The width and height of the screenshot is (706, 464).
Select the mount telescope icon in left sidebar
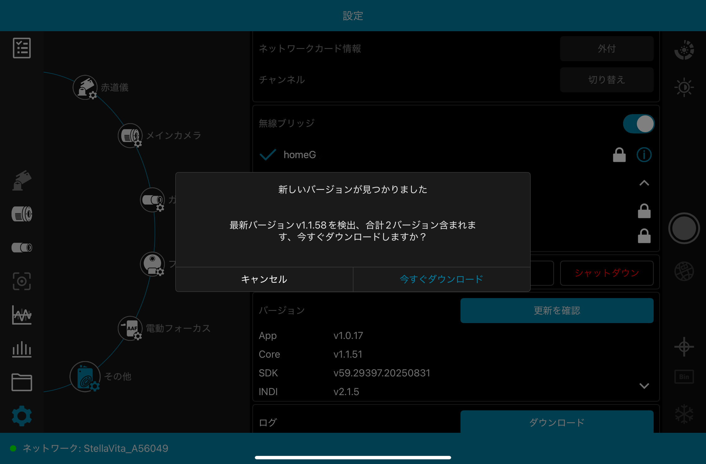point(22,181)
